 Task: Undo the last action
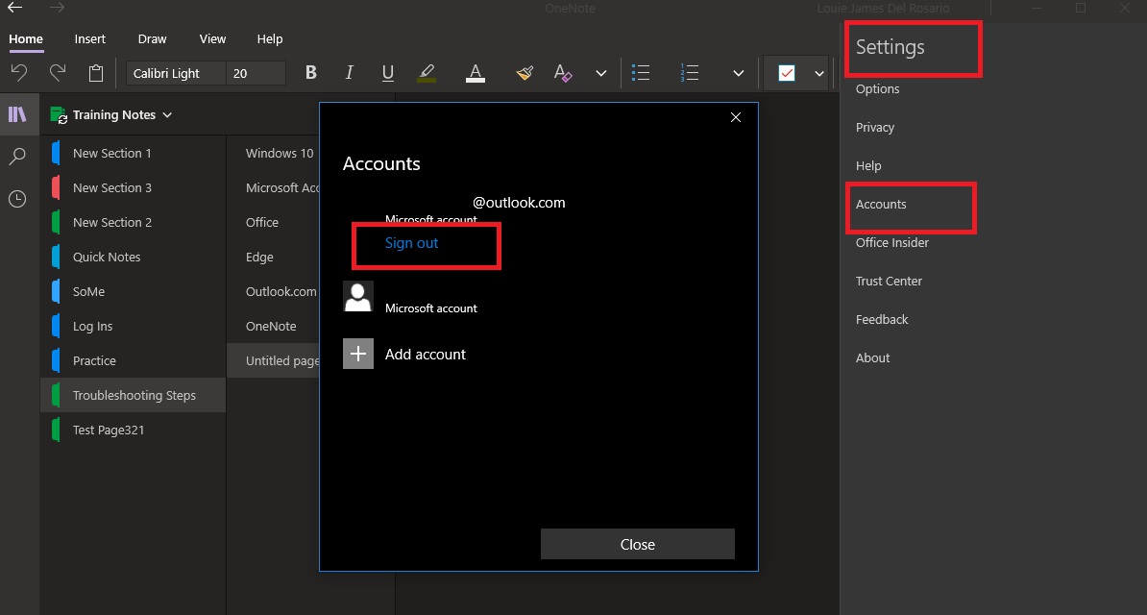click(x=19, y=72)
